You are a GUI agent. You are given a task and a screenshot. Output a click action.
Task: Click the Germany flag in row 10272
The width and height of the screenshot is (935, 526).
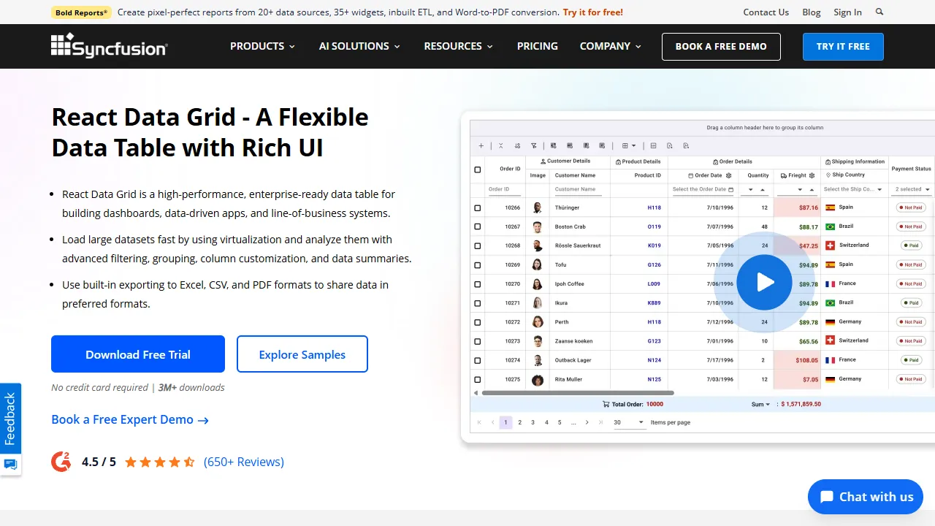[x=830, y=321]
